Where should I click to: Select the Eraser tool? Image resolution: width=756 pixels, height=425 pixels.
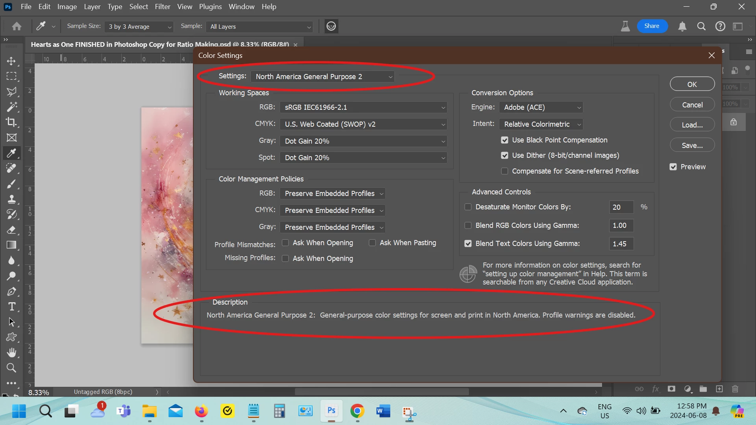point(11,230)
